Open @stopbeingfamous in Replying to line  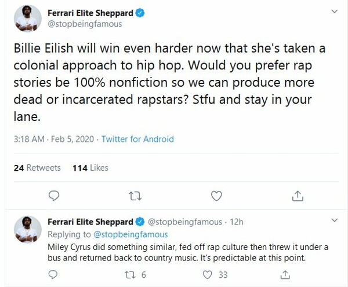coord(130,234)
